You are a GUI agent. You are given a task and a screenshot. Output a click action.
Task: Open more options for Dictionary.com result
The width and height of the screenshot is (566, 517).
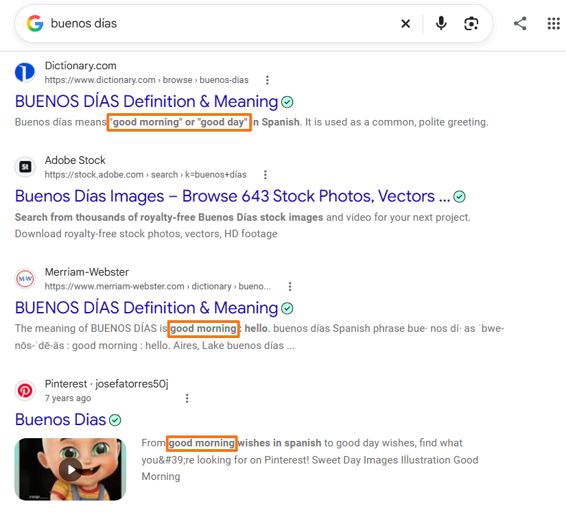point(267,80)
